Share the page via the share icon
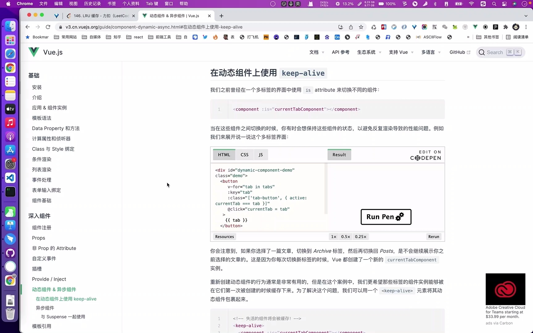 (x=351, y=27)
